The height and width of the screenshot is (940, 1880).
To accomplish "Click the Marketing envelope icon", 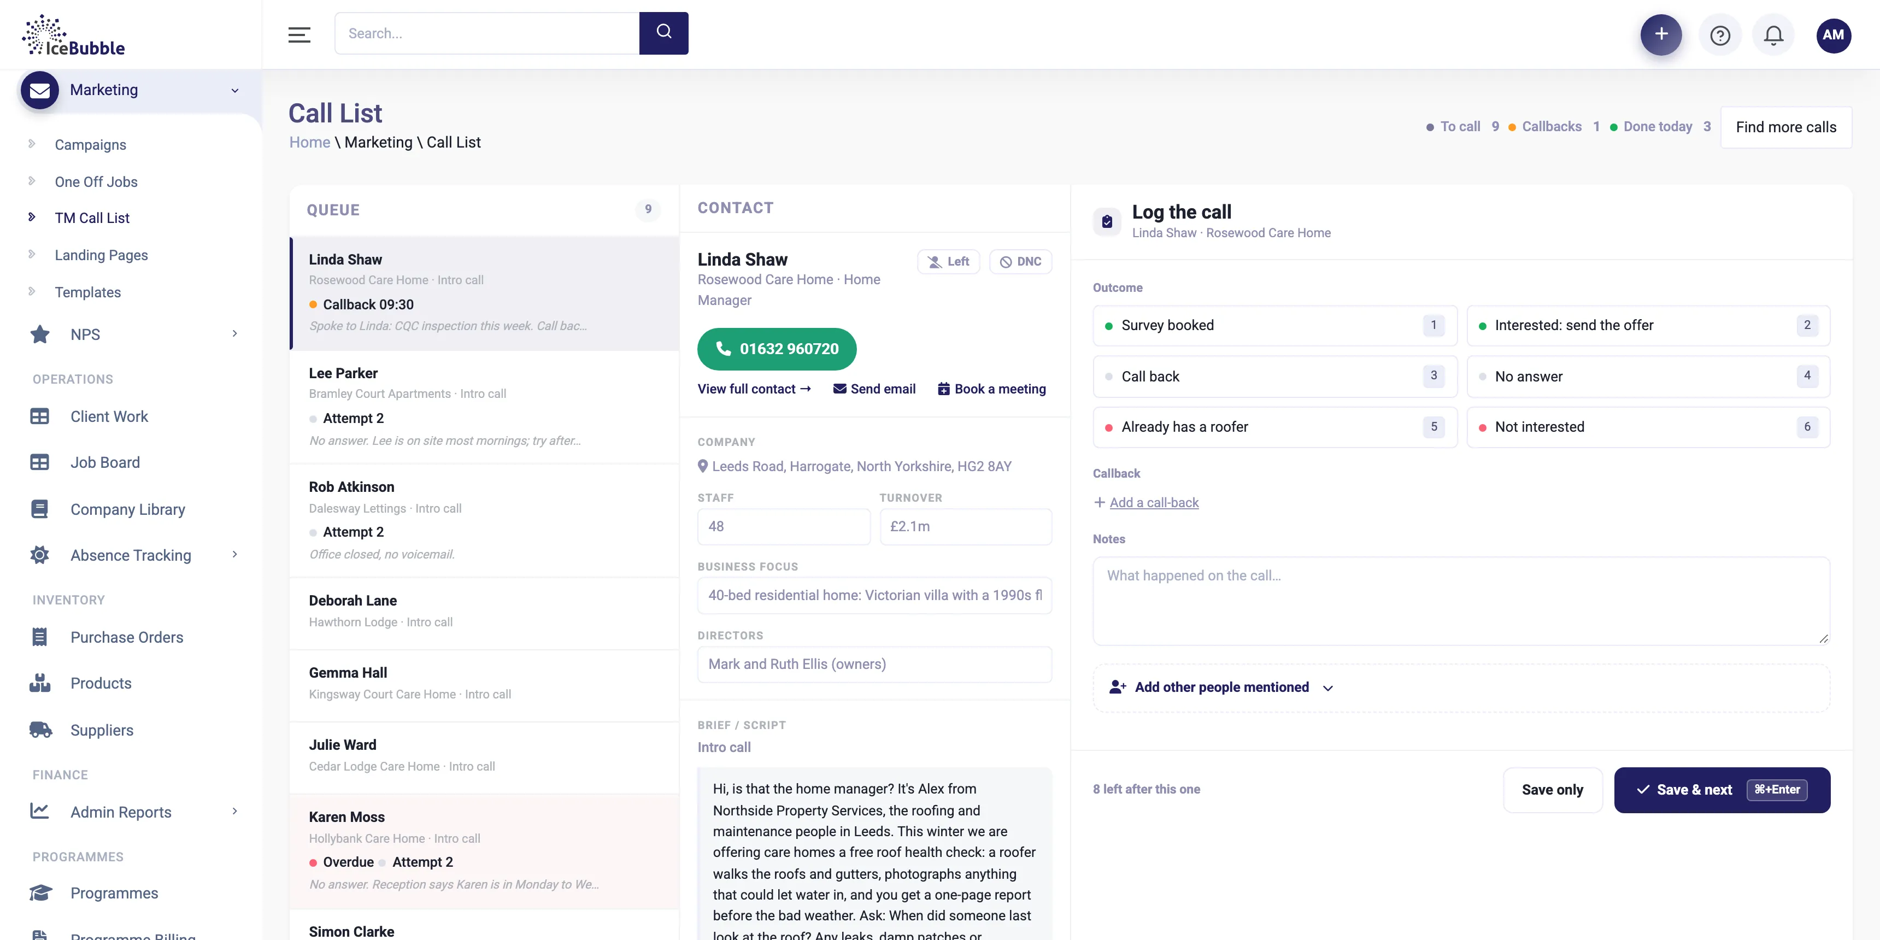I will tap(39, 90).
